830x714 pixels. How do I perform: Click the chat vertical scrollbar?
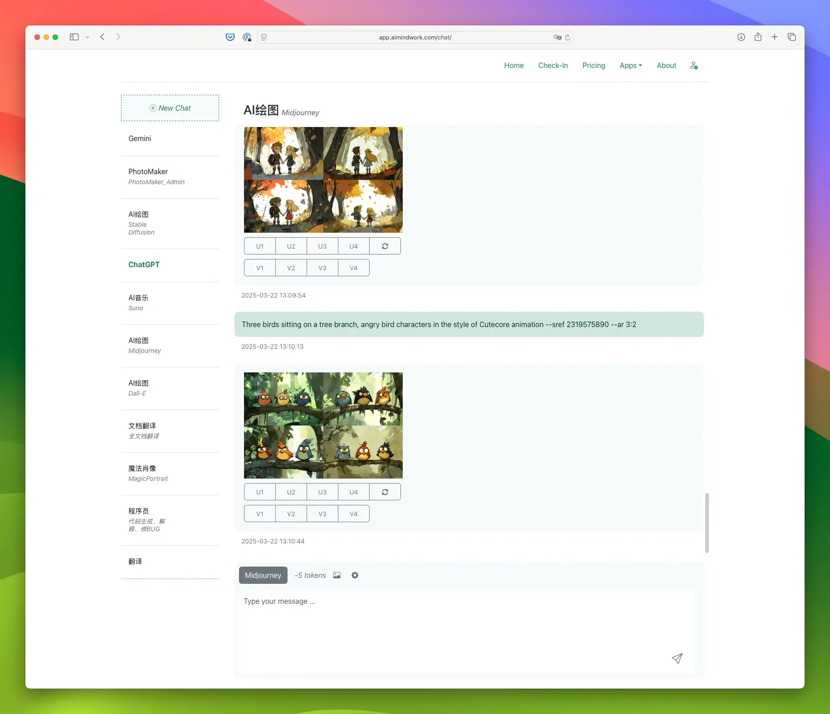coord(707,523)
